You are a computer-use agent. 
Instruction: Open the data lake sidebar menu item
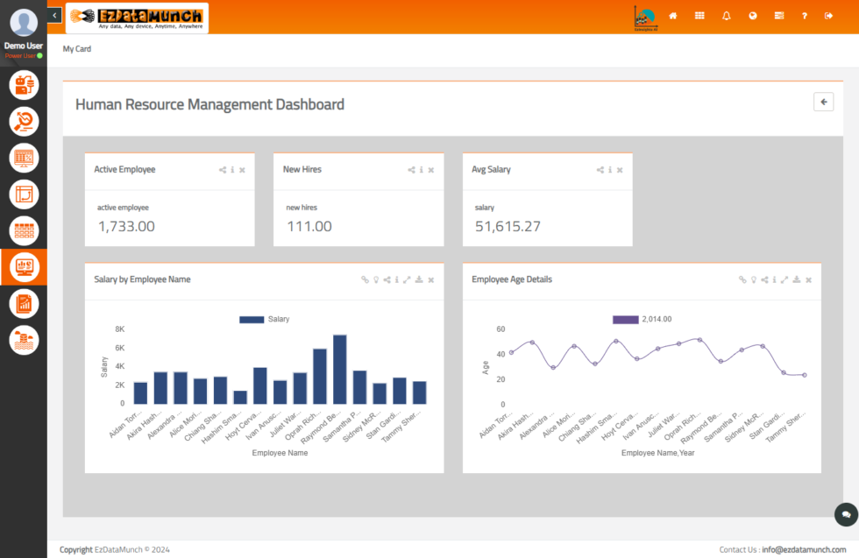tap(24, 340)
